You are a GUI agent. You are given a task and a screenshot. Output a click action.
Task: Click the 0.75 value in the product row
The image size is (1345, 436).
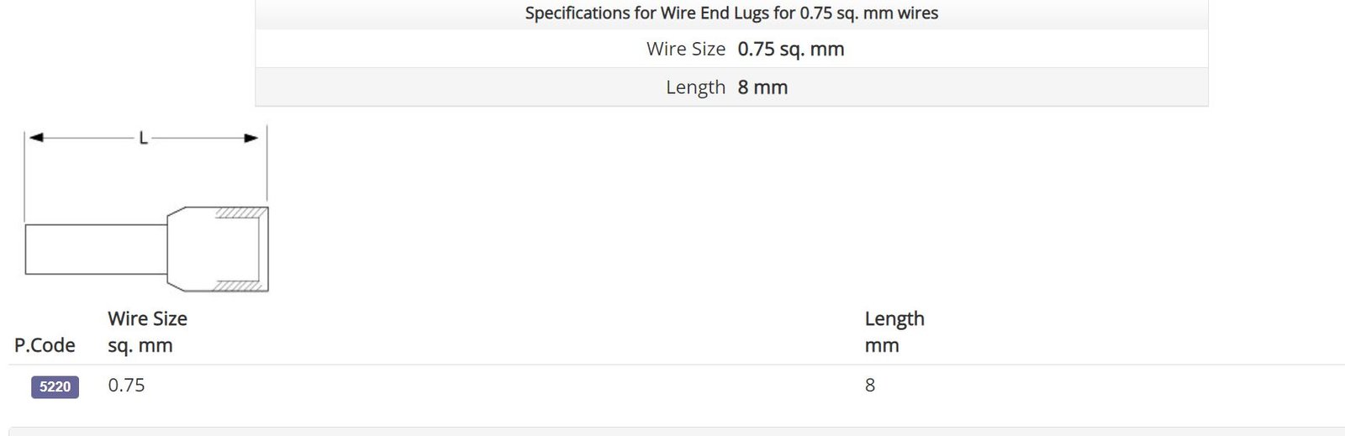click(x=126, y=386)
